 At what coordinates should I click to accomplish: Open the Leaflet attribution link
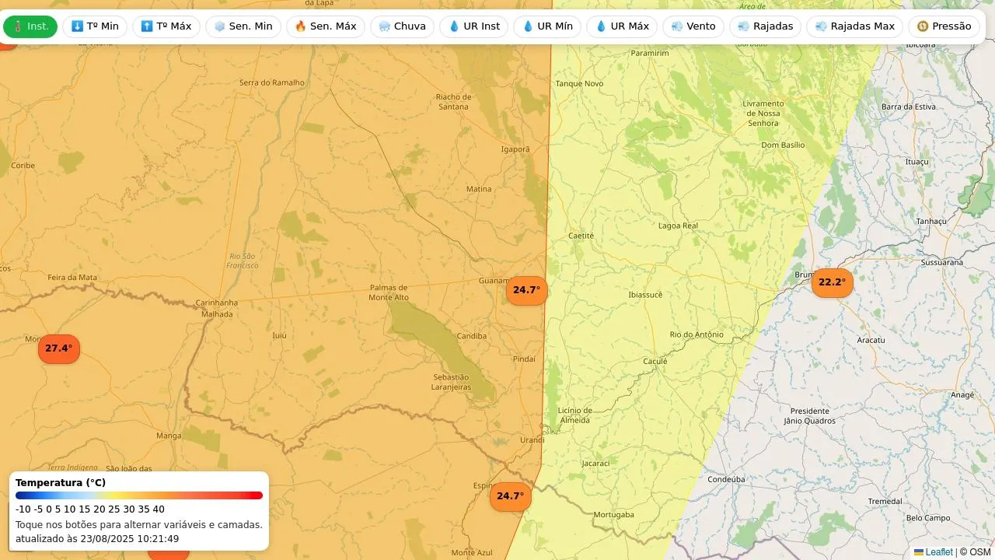938,552
